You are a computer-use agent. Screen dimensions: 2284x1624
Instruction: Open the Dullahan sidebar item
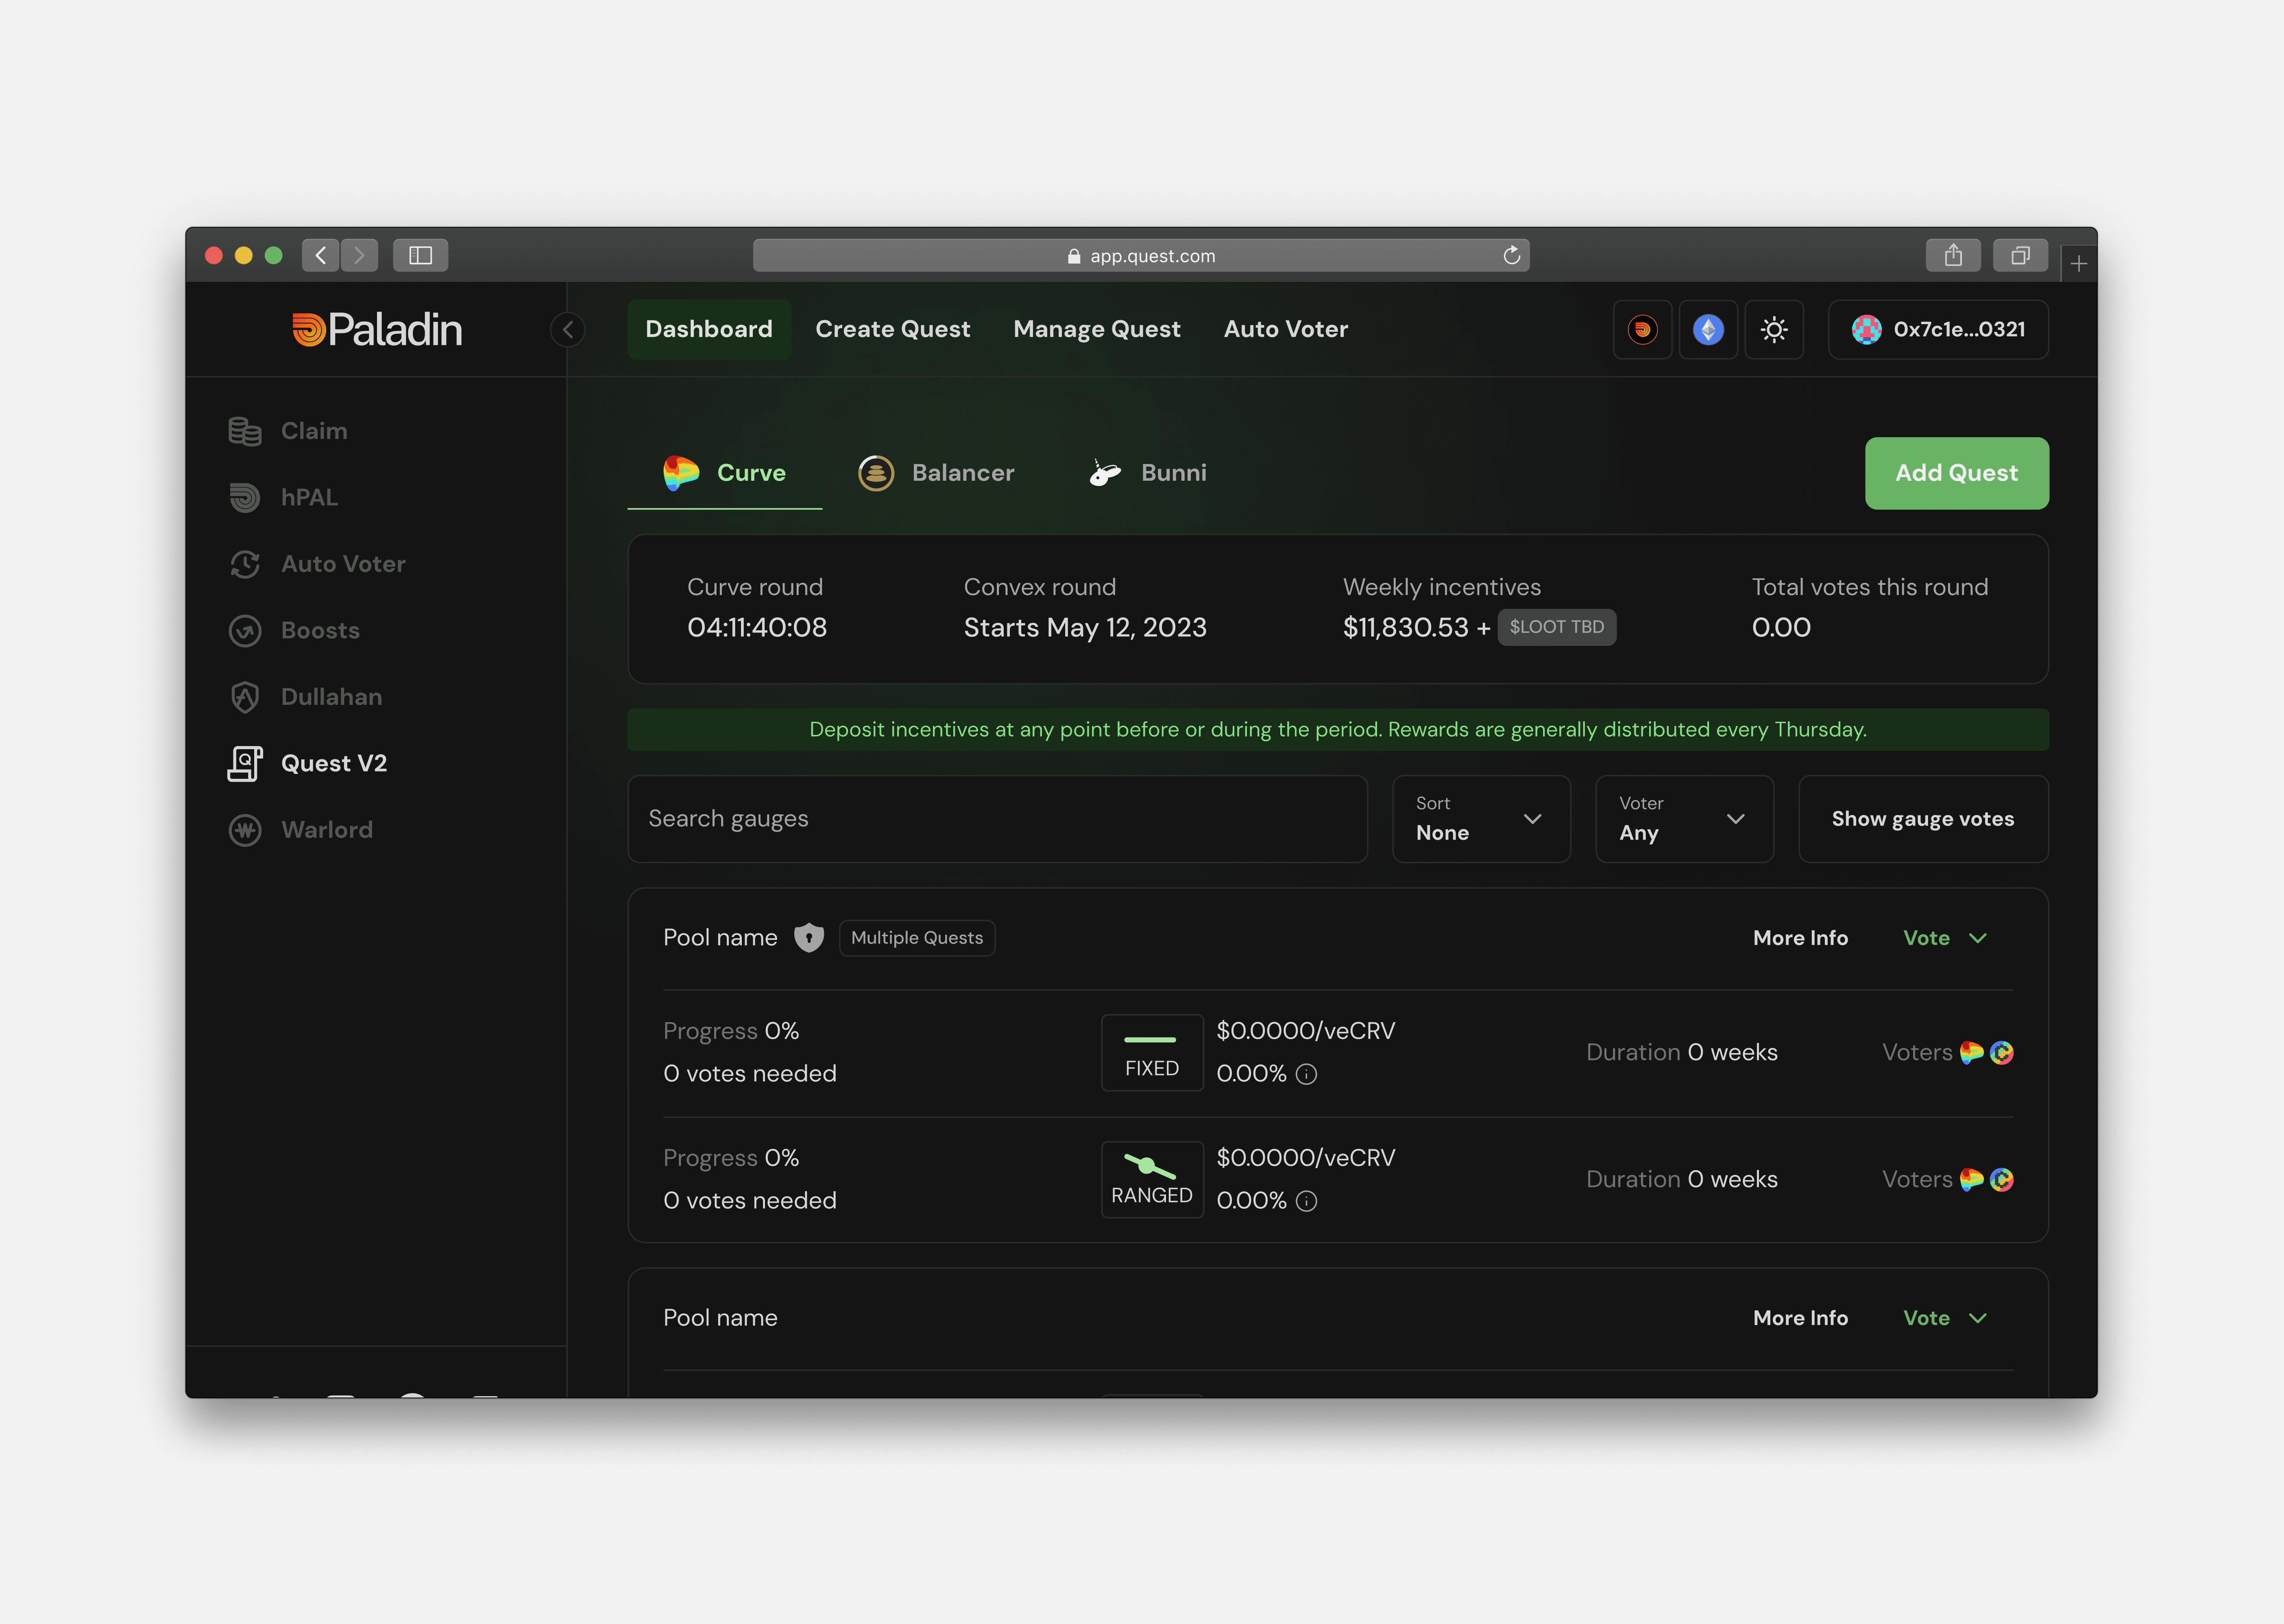305,697
